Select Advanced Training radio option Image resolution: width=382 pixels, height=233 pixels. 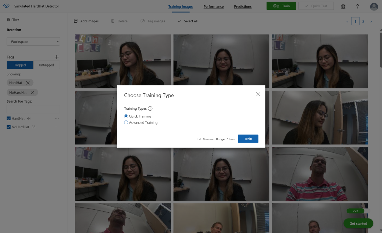coord(126,123)
